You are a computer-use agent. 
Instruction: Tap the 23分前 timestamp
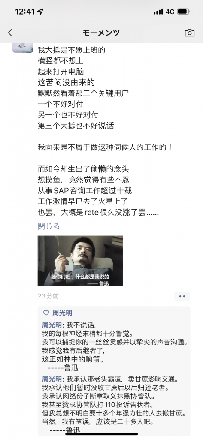[x=48, y=296]
